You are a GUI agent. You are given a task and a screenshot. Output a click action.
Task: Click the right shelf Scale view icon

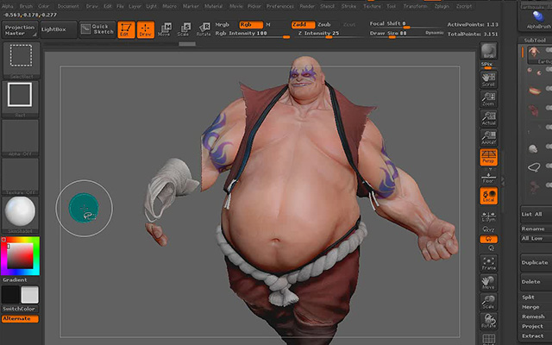click(489, 302)
